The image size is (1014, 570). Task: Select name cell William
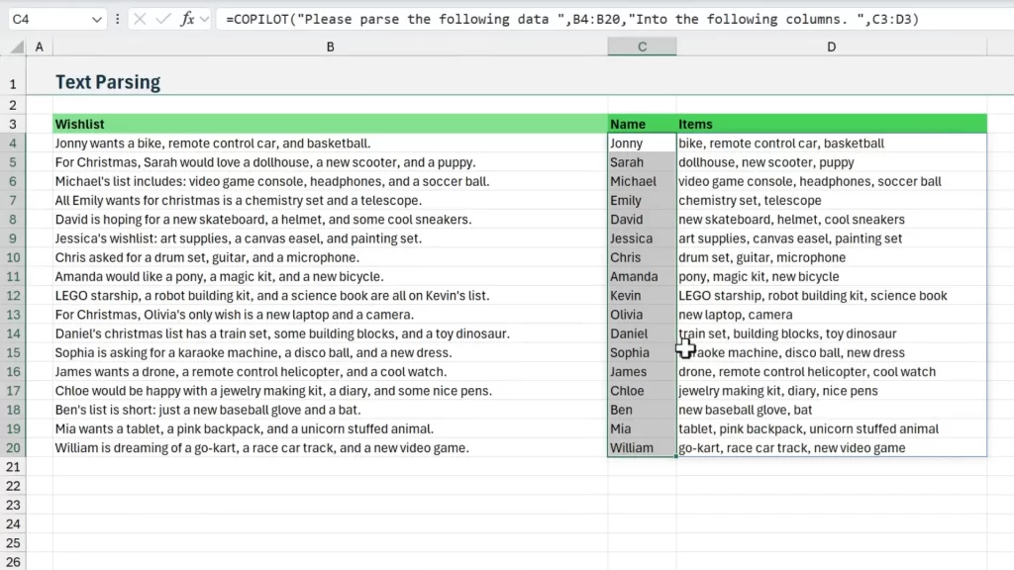pos(642,448)
